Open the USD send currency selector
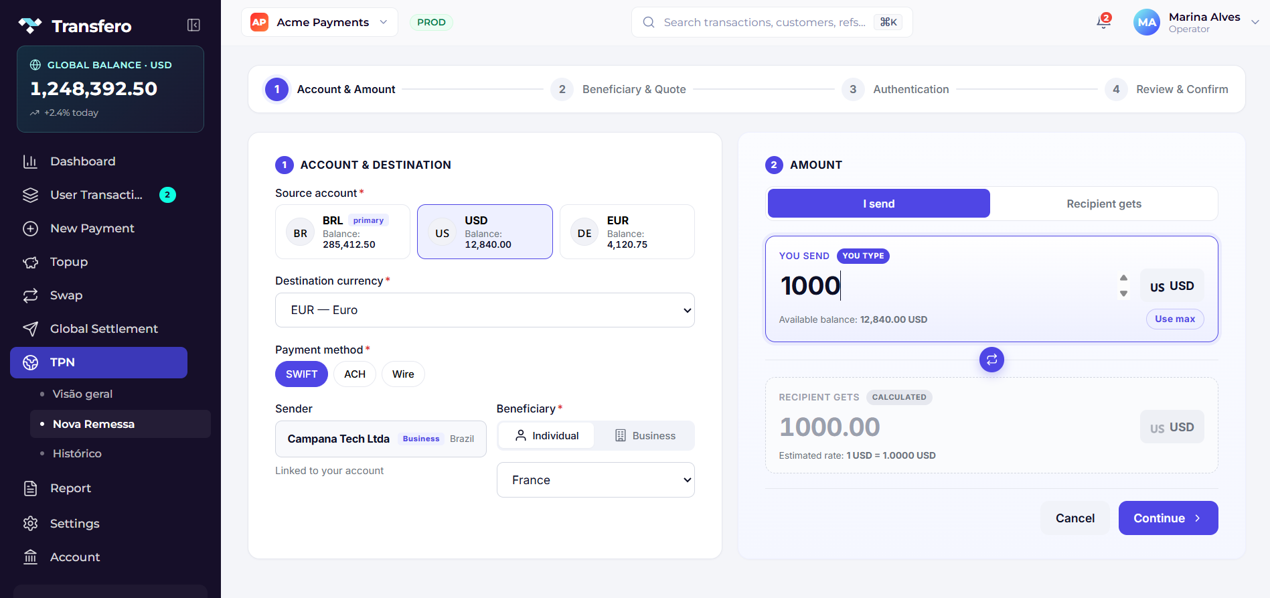Screen dimensions: 1270x598 click(x=1172, y=286)
